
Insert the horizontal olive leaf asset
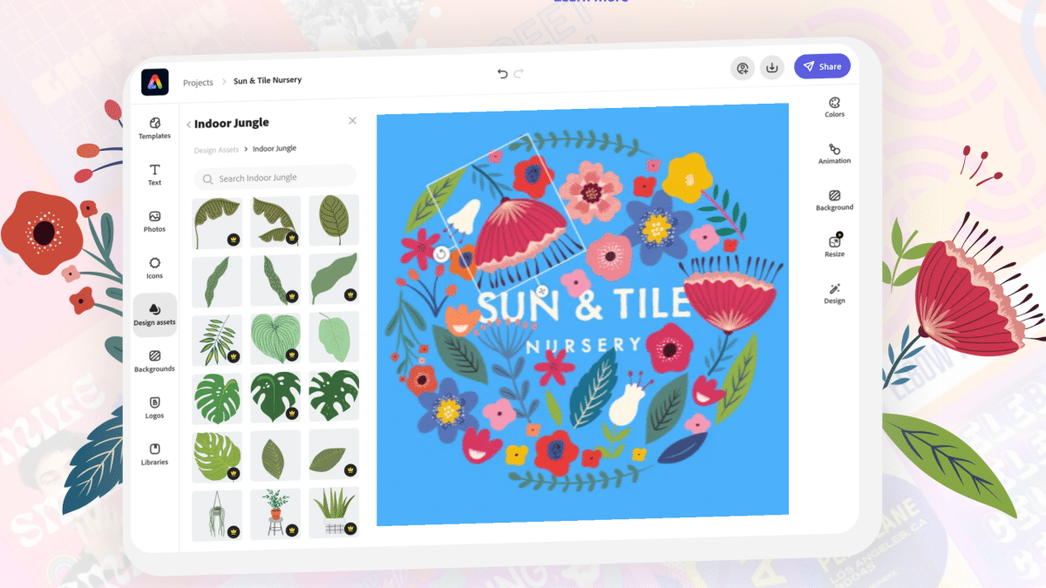[333, 453]
